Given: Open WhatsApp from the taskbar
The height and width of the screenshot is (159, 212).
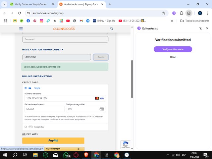Looking at the screenshot, I should pyautogui.click(x=66, y=155).
